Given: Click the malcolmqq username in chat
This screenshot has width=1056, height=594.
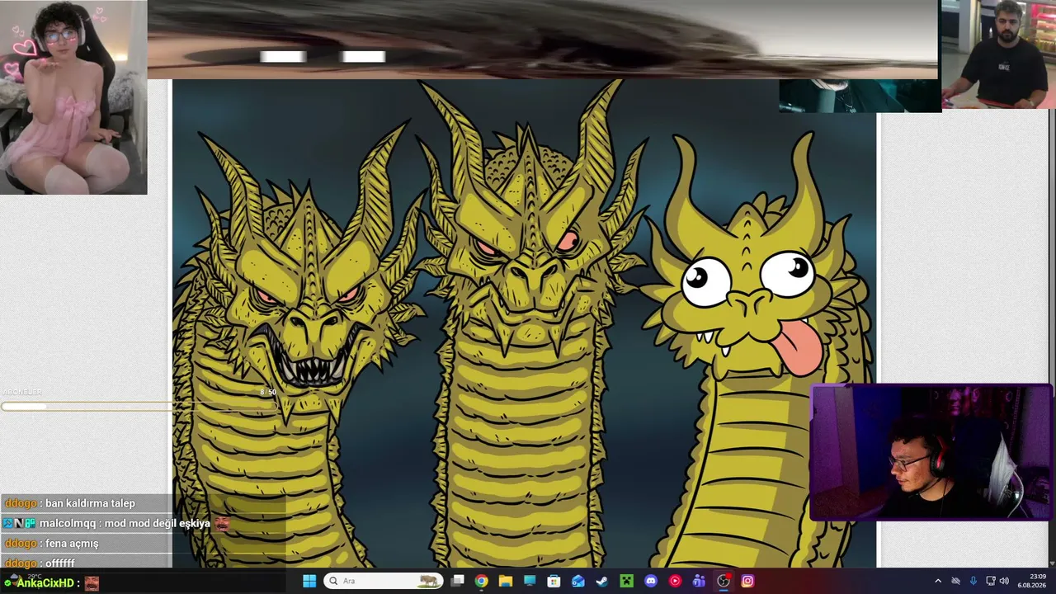Looking at the screenshot, I should [68, 523].
